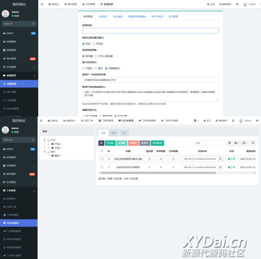Viewport: 261px width, 259px height.
Task: Switch to the 会话窗口 tab
Action: coord(103,17)
